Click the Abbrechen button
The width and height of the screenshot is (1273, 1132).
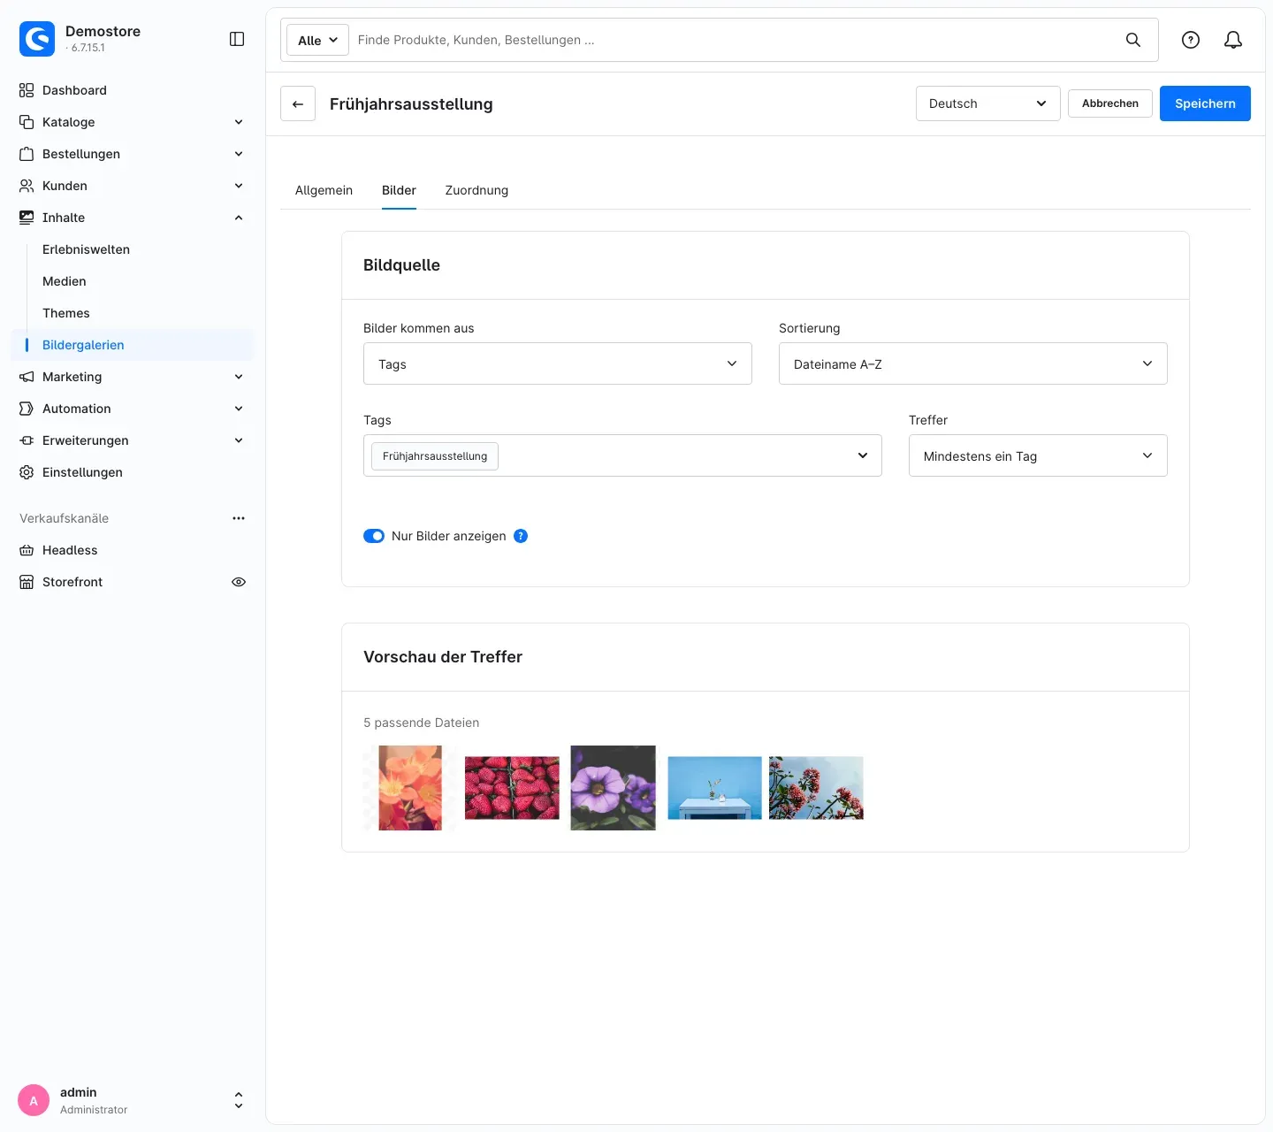coord(1110,103)
